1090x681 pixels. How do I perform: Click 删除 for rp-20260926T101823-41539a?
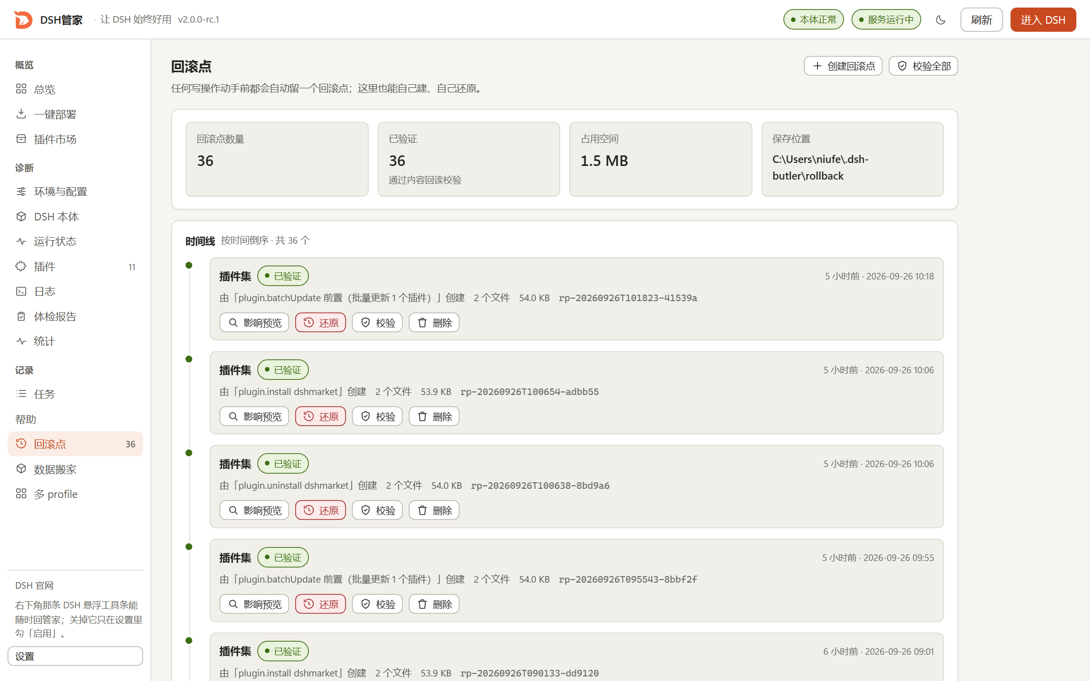(434, 322)
